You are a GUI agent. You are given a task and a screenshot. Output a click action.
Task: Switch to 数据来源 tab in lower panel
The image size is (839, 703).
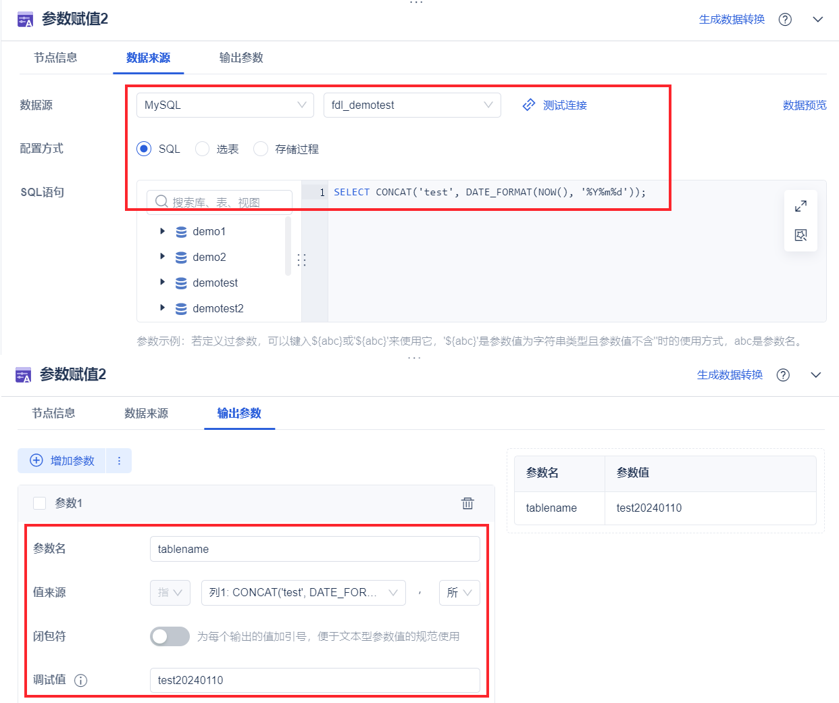[146, 413]
